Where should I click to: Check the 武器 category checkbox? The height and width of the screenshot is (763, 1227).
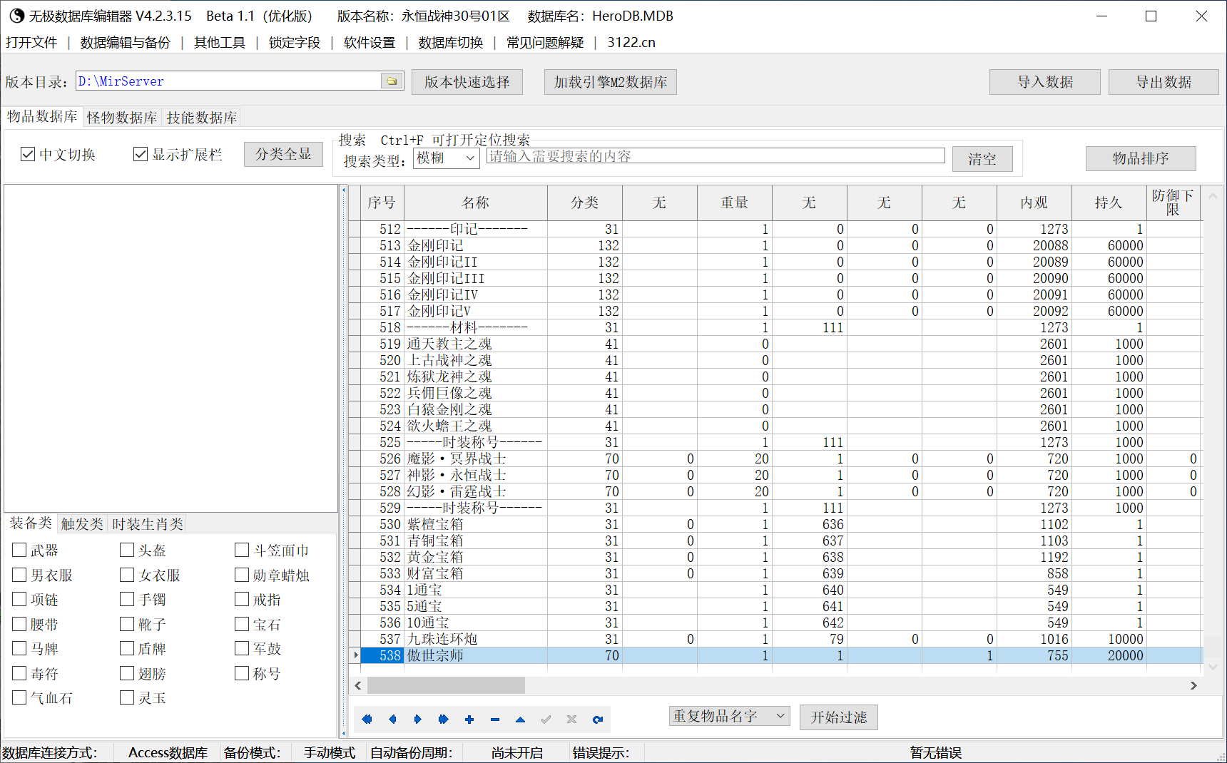(20, 550)
